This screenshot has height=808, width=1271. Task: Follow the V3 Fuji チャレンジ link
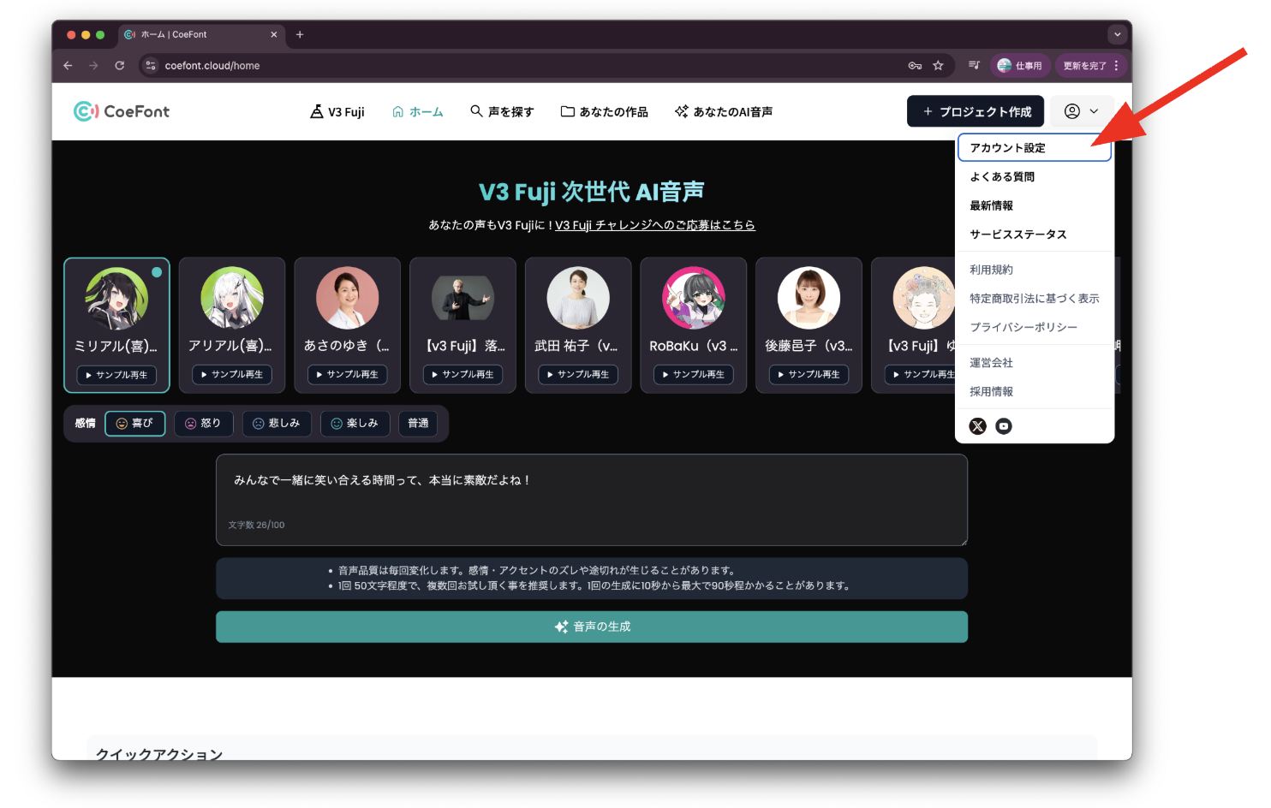coord(655,225)
